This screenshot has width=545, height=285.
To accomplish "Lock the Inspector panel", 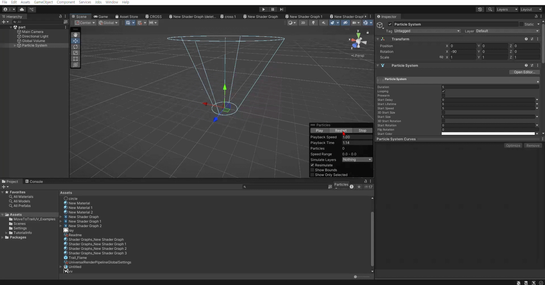I will (536, 16).
